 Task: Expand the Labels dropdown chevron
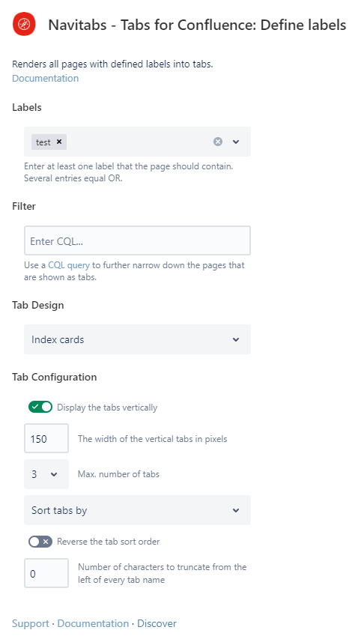coord(236,142)
